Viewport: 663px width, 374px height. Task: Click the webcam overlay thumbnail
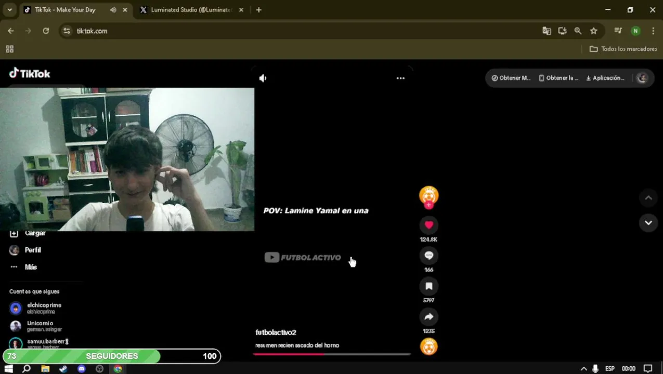(127, 159)
